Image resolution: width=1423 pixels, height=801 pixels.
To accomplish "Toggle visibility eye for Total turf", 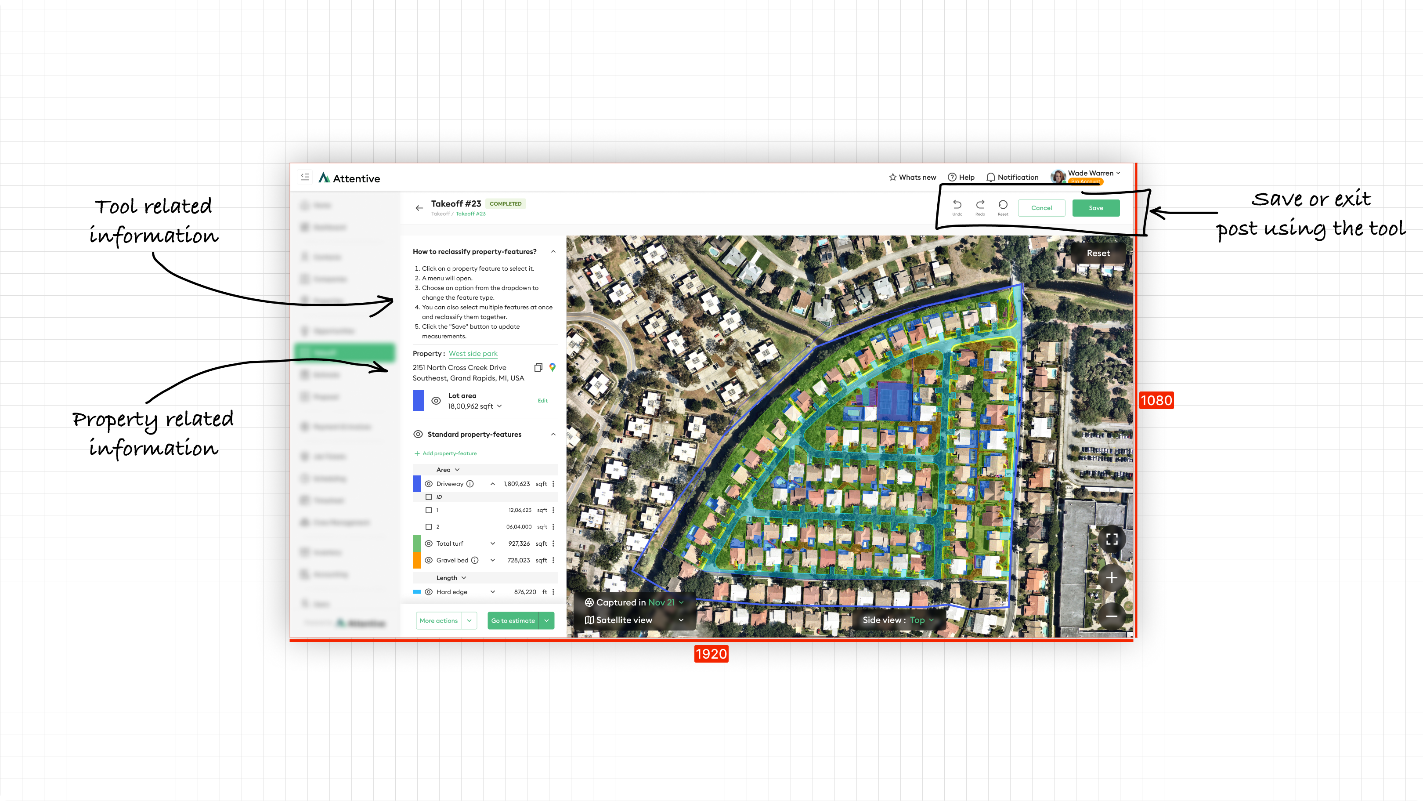I will click(x=429, y=544).
